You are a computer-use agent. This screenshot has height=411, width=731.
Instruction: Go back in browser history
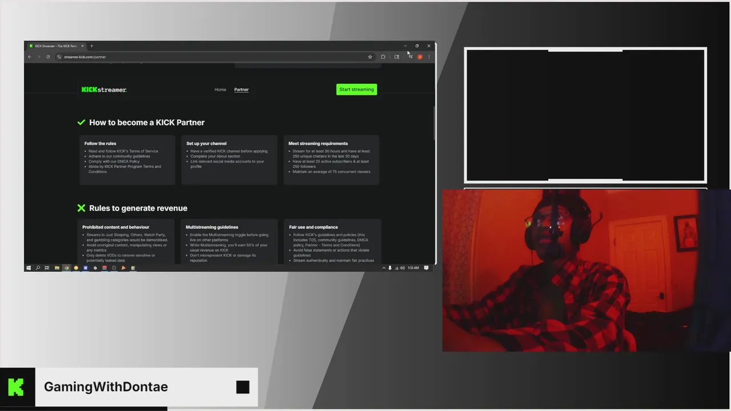[x=30, y=57]
